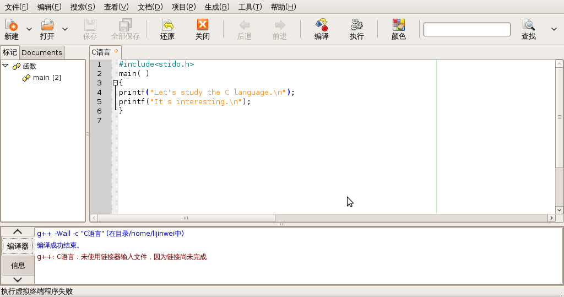Open the 搜索(S) menu
Screen dimensions: 564x297
coord(83,7)
